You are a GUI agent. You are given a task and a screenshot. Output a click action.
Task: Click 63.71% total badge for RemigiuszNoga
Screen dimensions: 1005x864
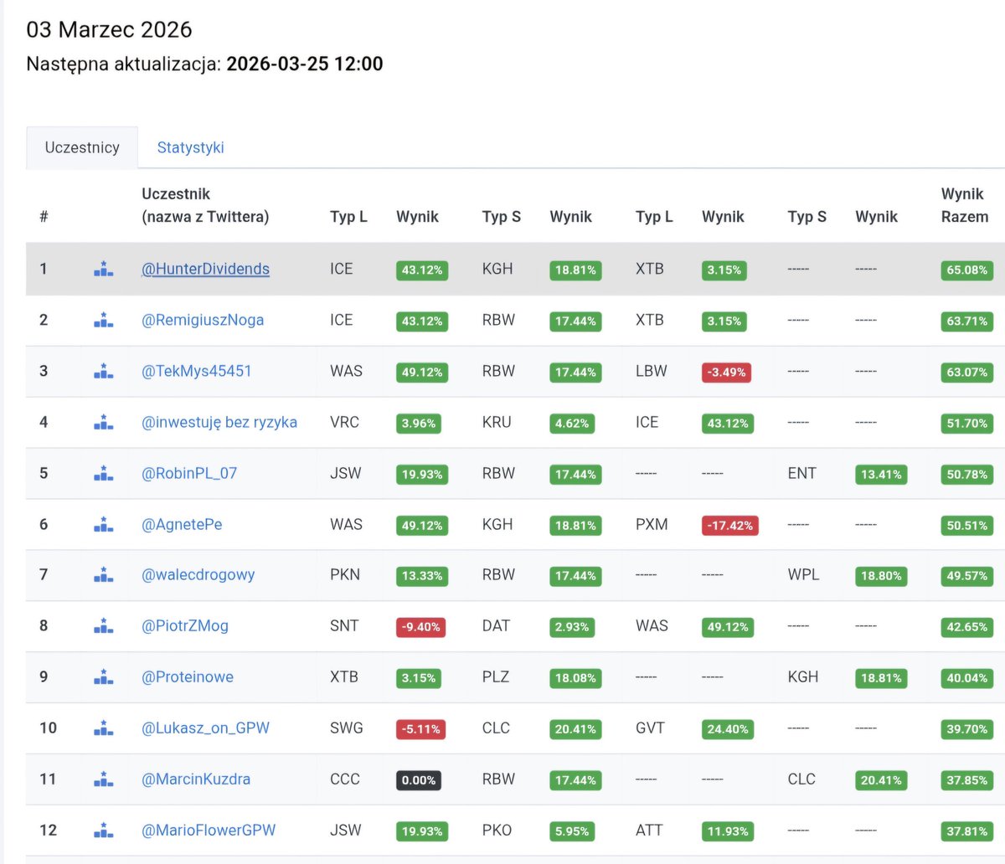click(967, 321)
